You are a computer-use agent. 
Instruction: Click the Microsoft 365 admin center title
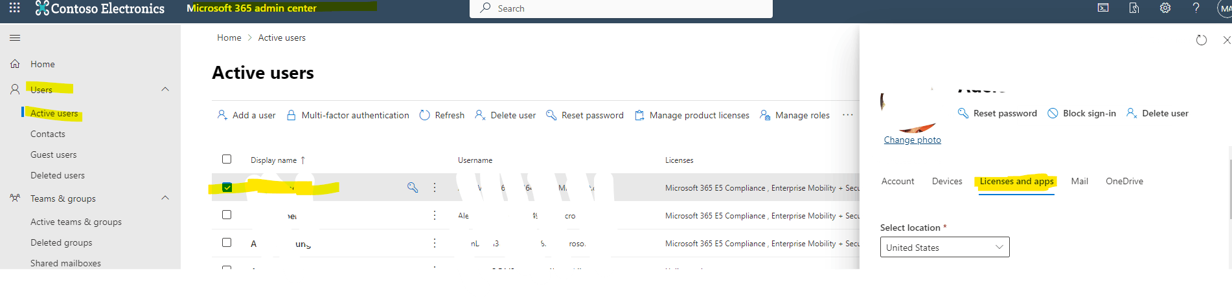pyautogui.click(x=251, y=8)
